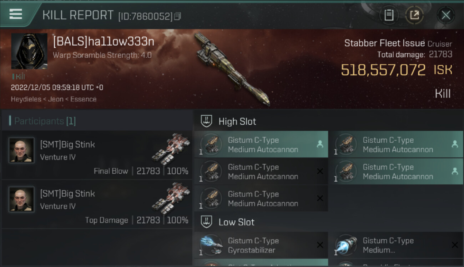Click X marker on the Gyrostabilizer row
This screenshot has width=464, height=267.
point(320,245)
